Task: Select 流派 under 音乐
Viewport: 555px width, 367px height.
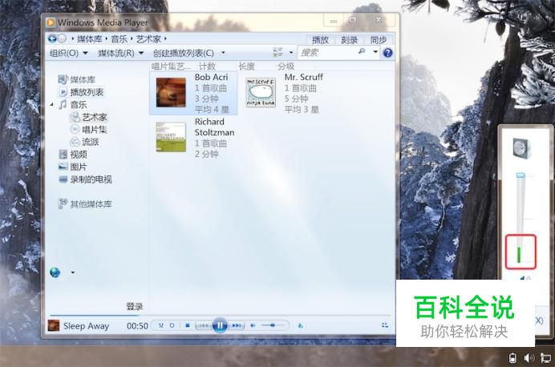Action: 84,142
